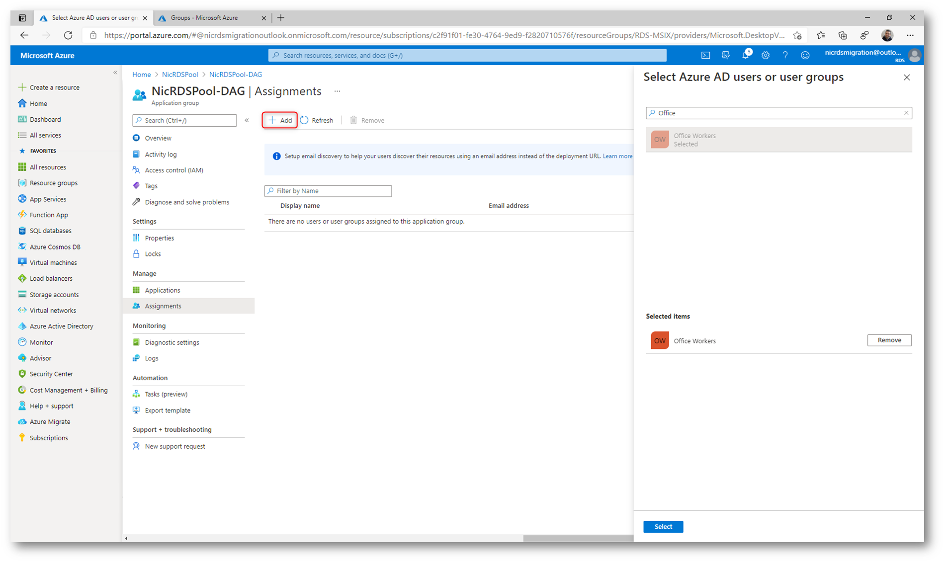Image resolution: width=945 pixels, height=563 pixels.
Task: Open Overview in resource menu
Action: (x=158, y=138)
